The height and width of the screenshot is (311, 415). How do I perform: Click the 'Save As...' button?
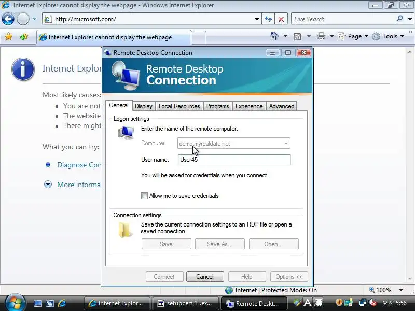point(219,244)
